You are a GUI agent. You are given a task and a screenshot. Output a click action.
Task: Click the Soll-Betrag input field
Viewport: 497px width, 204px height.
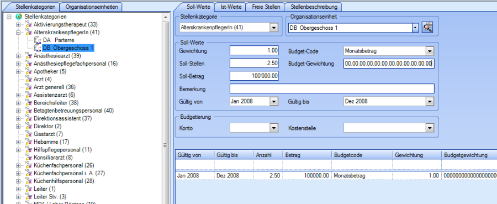(254, 76)
